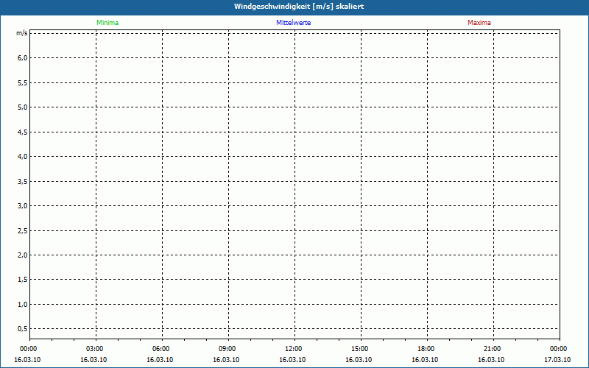Click the 1,5 y-axis value
The image size is (589, 368).
tap(23, 280)
